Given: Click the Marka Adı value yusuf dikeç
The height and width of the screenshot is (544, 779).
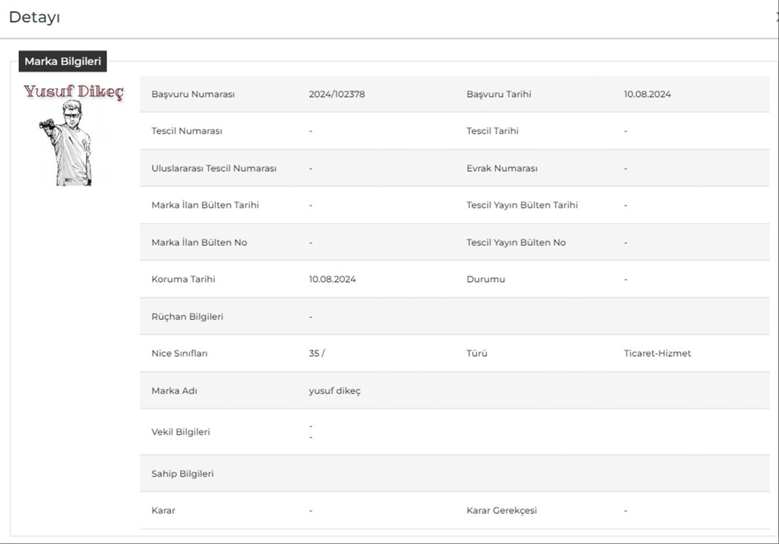Looking at the screenshot, I should [334, 391].
